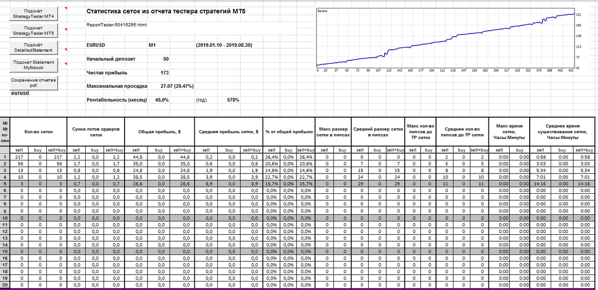Select the Макс время сетки header
The width and height of the screenshot is (598, 290).
510,132
